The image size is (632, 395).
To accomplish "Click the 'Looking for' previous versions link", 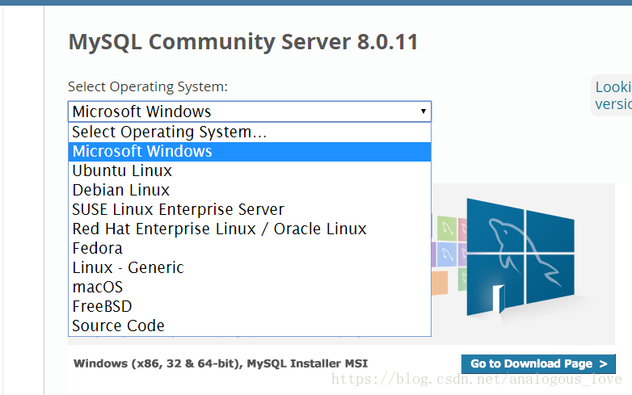I will (x=613, y=95).
